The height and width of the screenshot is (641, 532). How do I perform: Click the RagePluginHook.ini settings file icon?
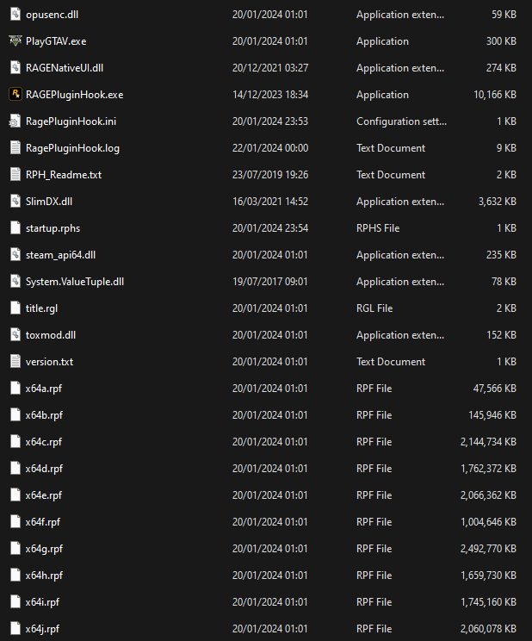15,121
